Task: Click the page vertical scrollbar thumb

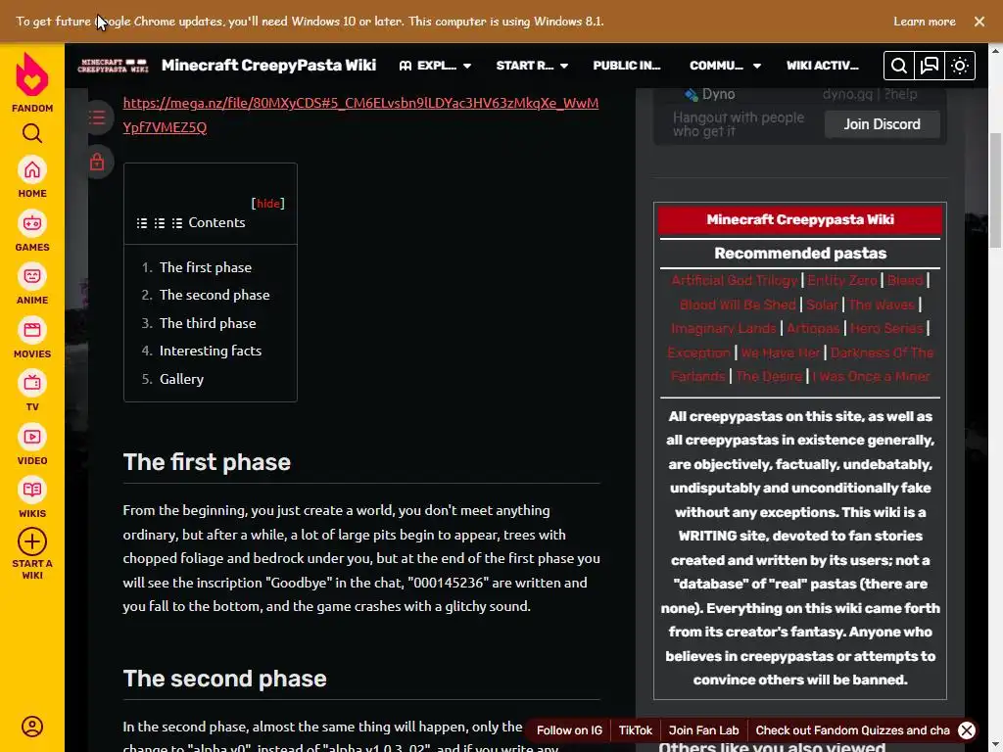Action: pyautogui.click(x=996, y=191)
